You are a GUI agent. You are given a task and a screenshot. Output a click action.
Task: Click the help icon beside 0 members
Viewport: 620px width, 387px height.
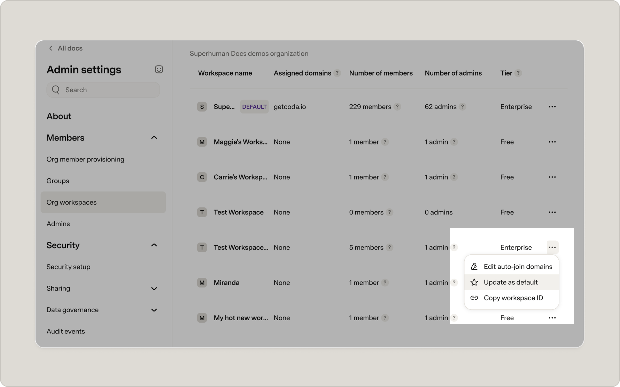tap(389, 212)
